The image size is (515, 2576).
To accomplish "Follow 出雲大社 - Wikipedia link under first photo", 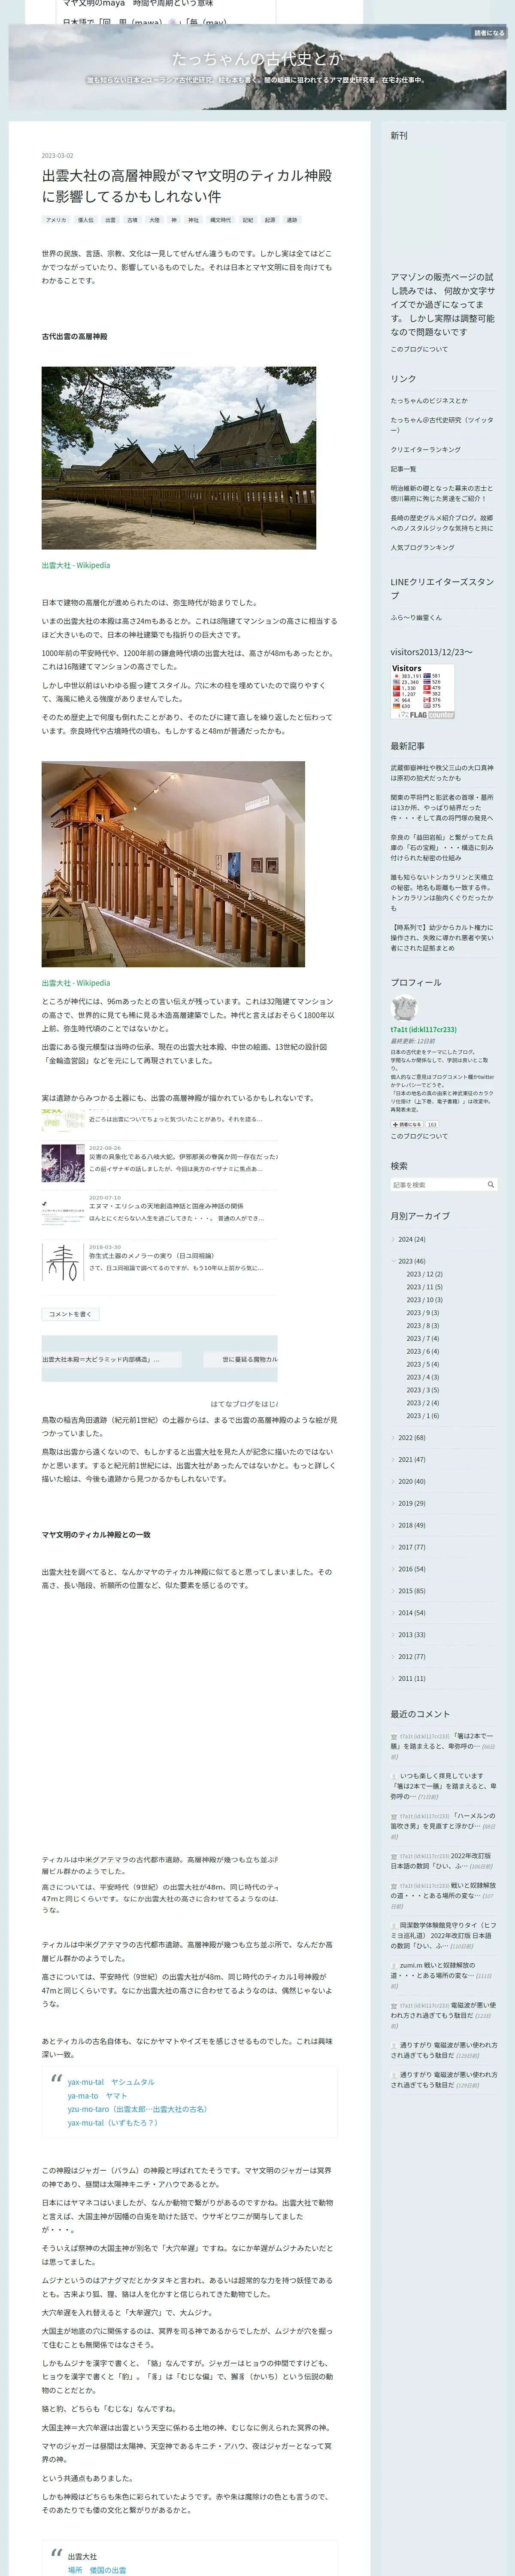I will click(x=76, y=565).
